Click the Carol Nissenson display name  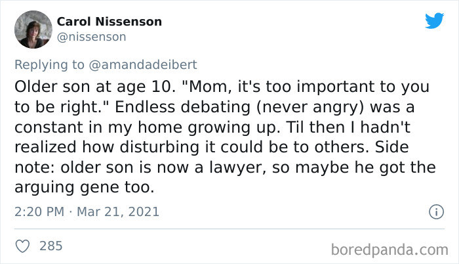pos(110,22)
